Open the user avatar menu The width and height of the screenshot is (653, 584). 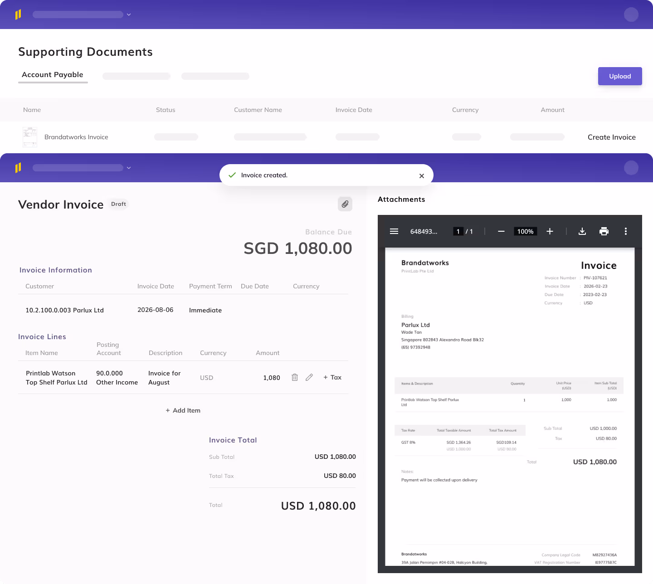point(631,15)
